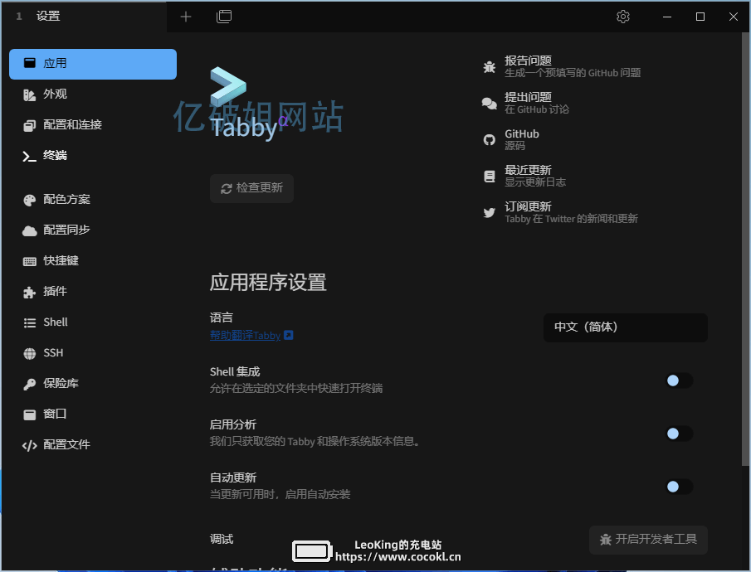The image size is (751, 572).
Task: Click the keyboard icon for 快捷键
Action: [x=30, y=261]
